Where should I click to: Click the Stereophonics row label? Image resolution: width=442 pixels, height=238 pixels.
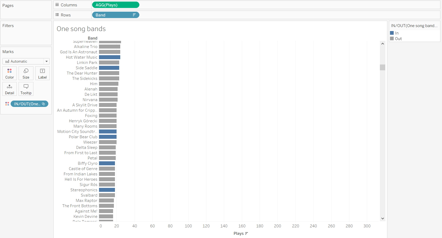pyautogui.click(x=84, y=190)
